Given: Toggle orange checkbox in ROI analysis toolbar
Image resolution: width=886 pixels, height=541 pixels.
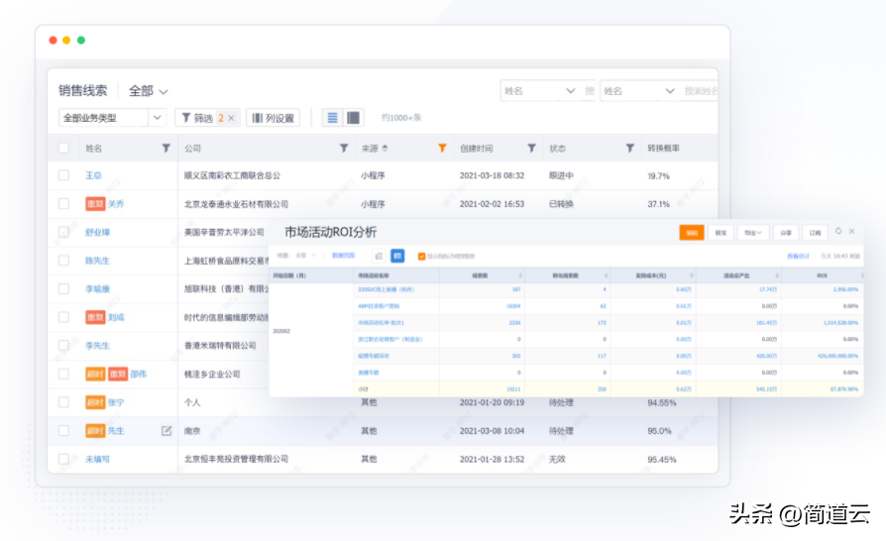Looking at the screenshot, I should coord(421,257).
